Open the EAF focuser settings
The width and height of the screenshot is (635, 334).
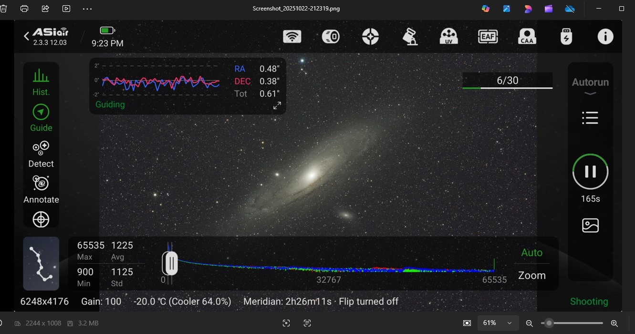click(488, 37)
